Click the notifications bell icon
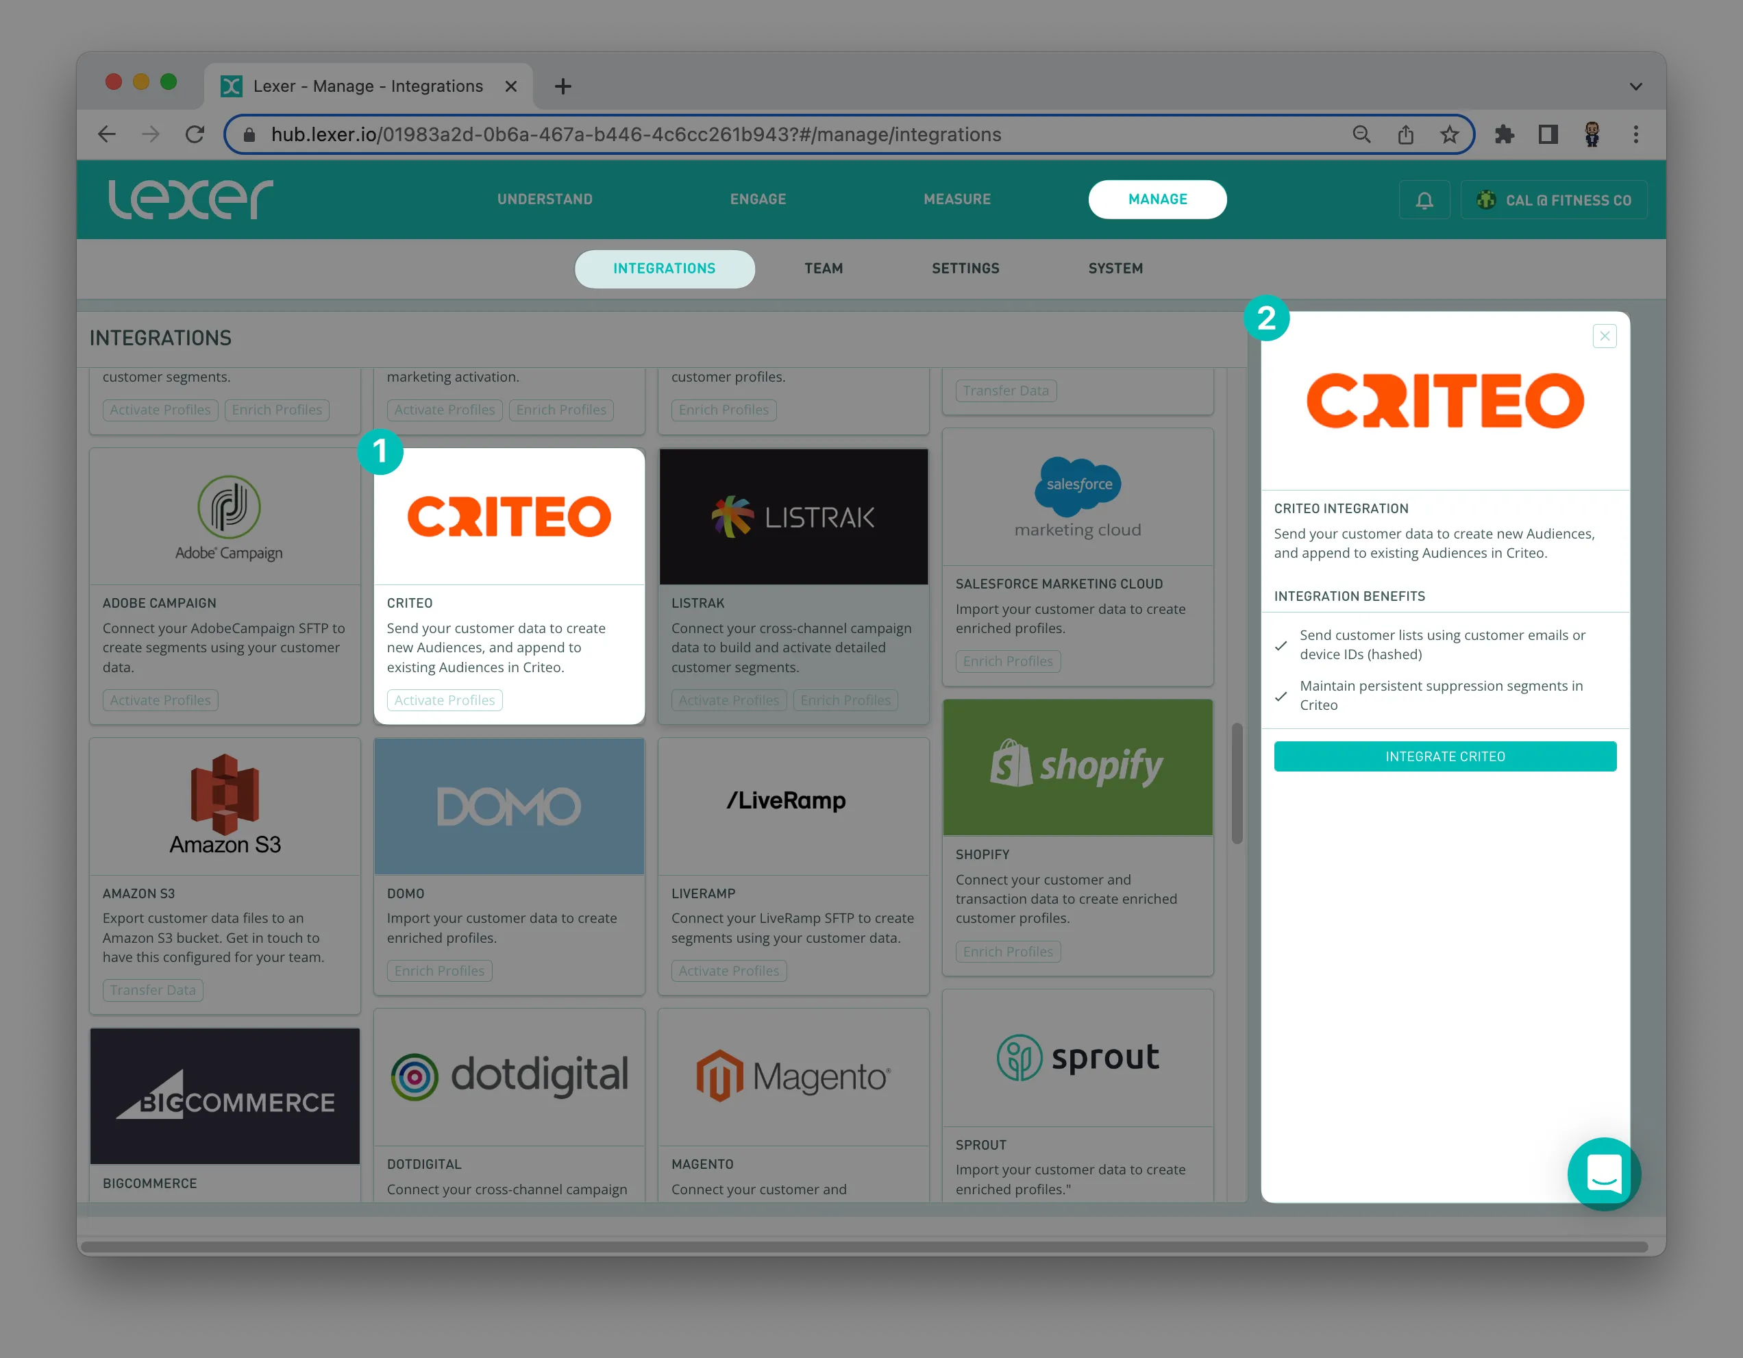Screen dimensions: 1743x1358 (1424, 200)
